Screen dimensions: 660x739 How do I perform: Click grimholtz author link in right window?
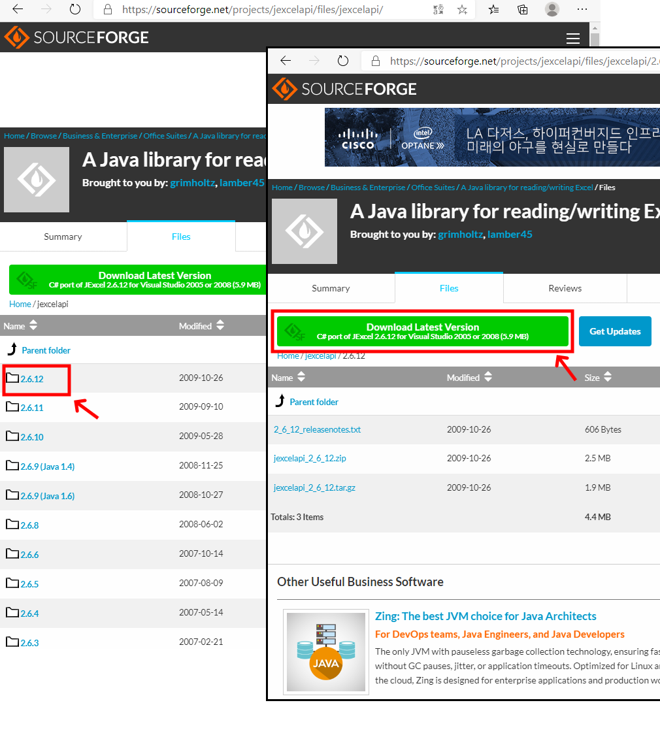click(x=461, y=234)
